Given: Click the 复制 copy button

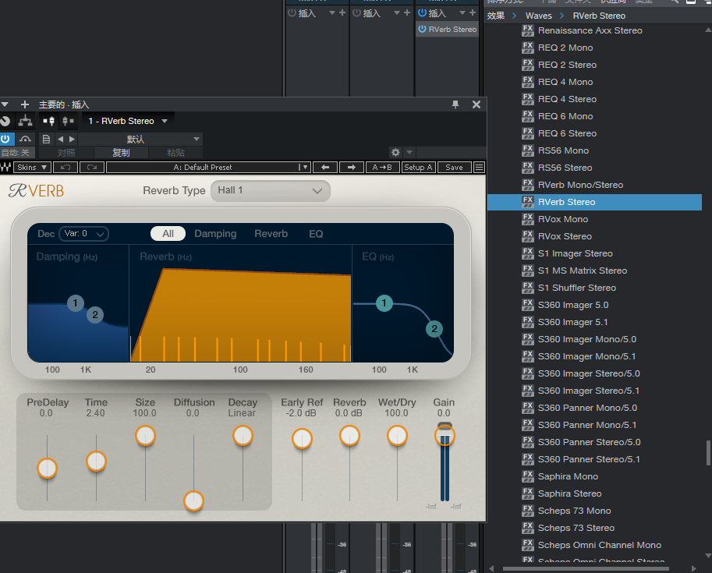Looking at the screenshot, I should pyautogui.click(x=121, y=153).
